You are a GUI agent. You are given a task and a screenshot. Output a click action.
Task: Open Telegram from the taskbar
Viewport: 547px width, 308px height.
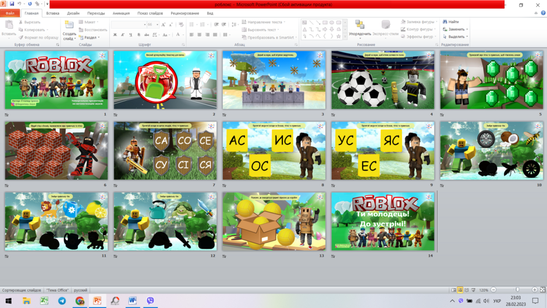coord(62,300)
